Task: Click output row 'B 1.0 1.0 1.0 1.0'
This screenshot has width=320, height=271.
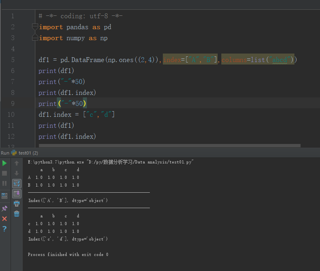Action: point(54,185)
